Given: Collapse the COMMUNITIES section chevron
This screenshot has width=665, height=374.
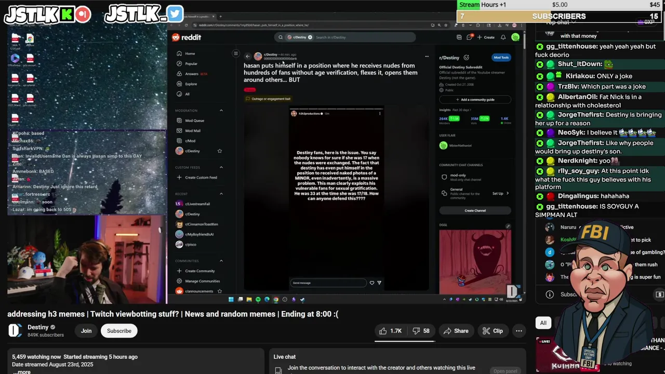Looking at the screenshot, I should [221, 261].
